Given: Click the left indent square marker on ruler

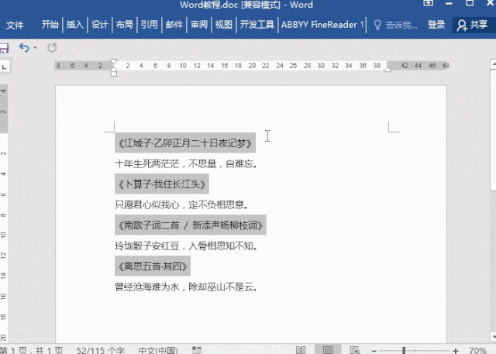Looking at the screenshot, I should point(114,74).
